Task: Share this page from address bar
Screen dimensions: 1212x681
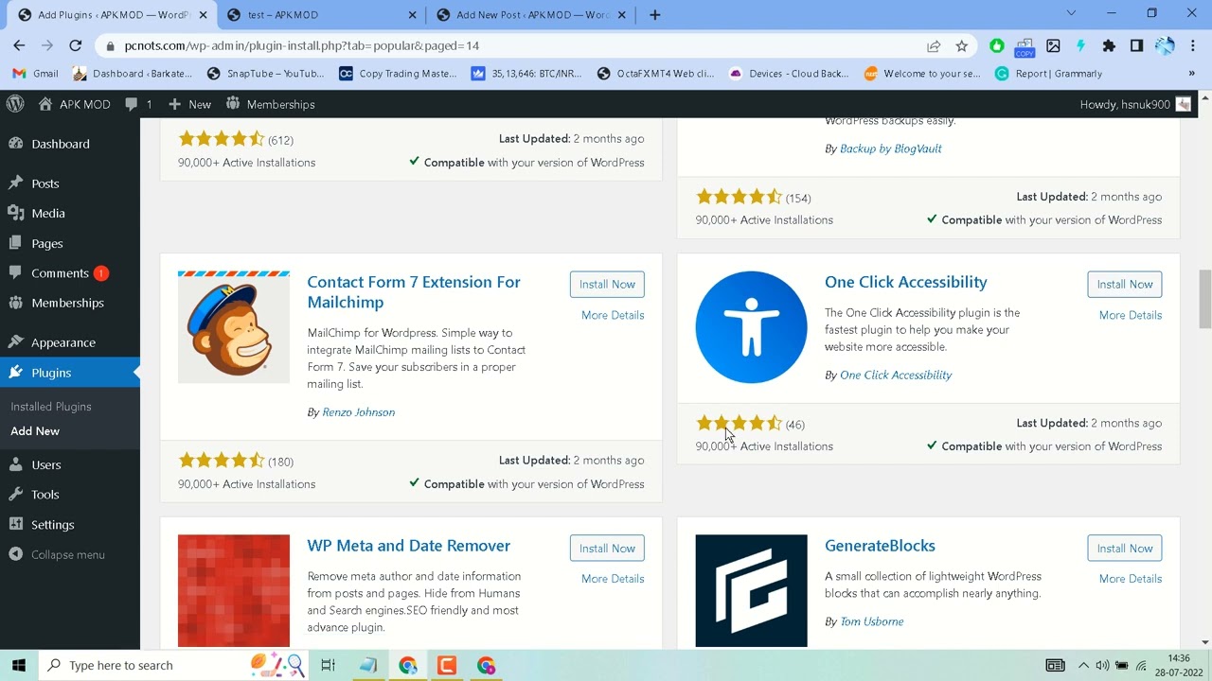Action: pyautogui.click(x=934, y=45)
